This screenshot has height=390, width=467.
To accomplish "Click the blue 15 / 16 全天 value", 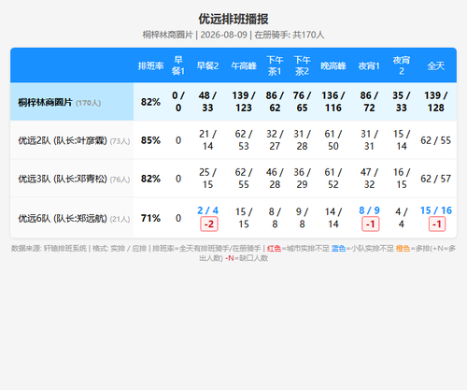I will click(x=435, y=210).
